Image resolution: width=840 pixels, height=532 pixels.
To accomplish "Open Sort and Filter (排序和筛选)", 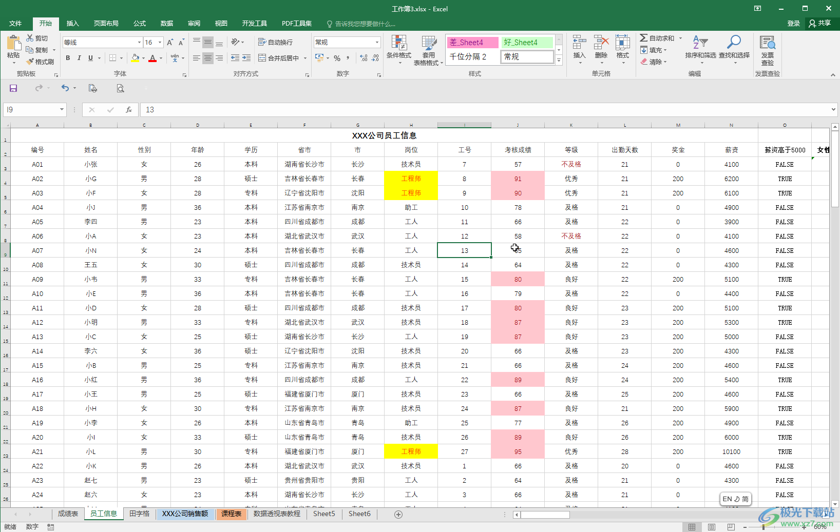I will tap(700, 49).
